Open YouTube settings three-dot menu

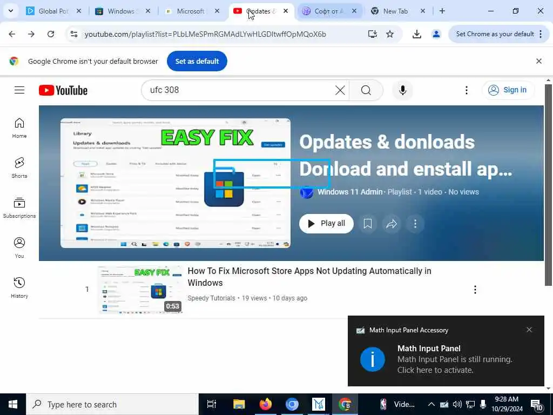pyautogui.click(x=466, y=90)
